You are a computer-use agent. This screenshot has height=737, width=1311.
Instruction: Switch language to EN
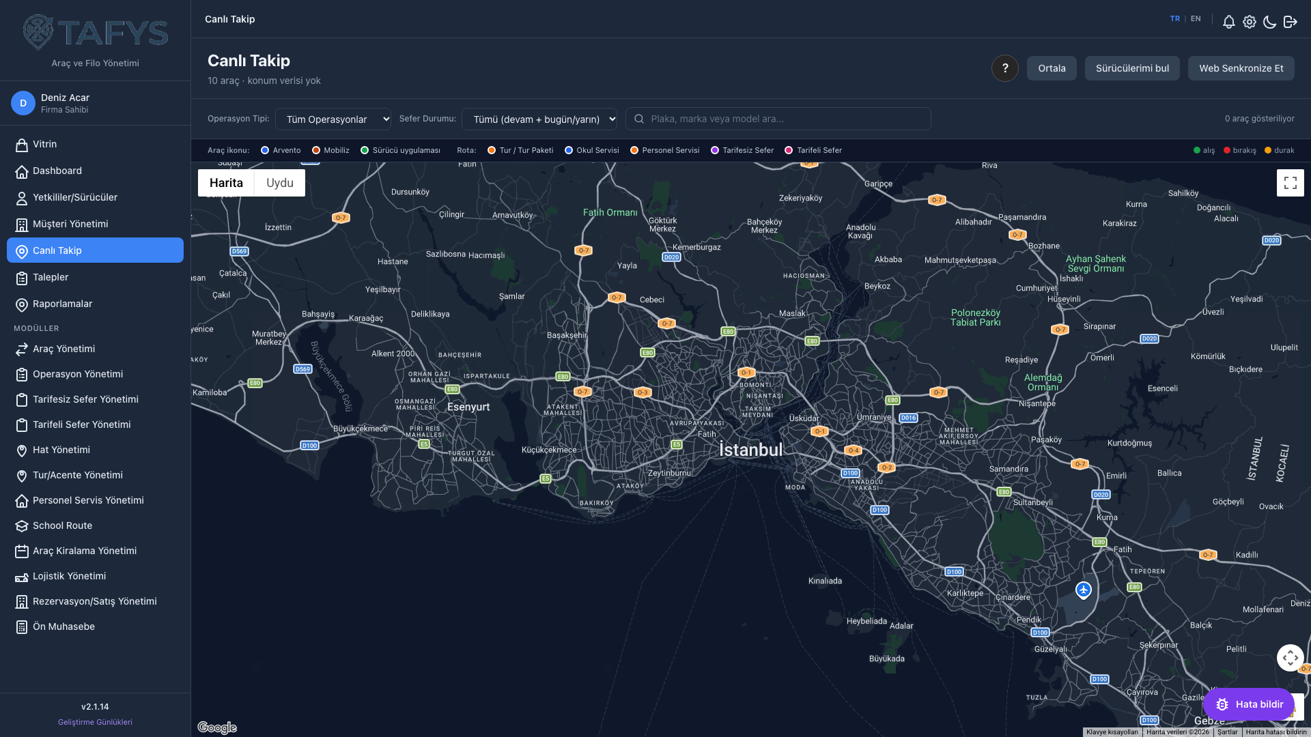pyautogui.click(x=1196, y=19)
